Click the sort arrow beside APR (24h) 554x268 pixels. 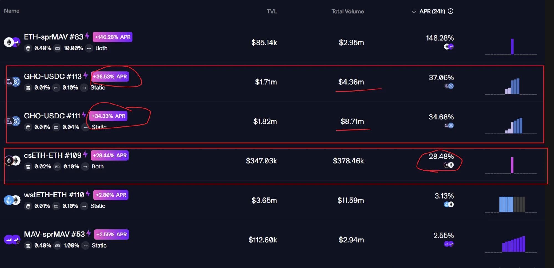[414, 11]
